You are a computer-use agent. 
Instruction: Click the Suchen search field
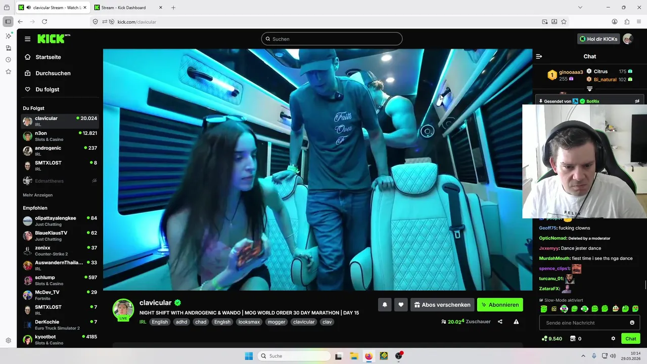coord(332,39)
